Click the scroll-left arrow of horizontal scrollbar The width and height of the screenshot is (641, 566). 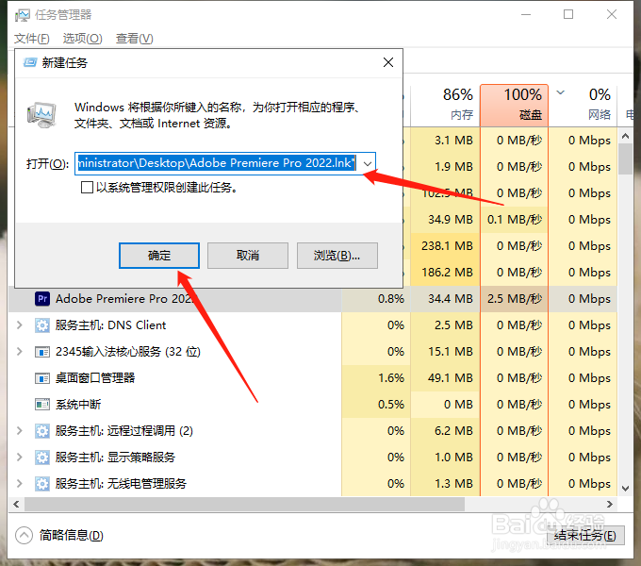click(16, 505)
